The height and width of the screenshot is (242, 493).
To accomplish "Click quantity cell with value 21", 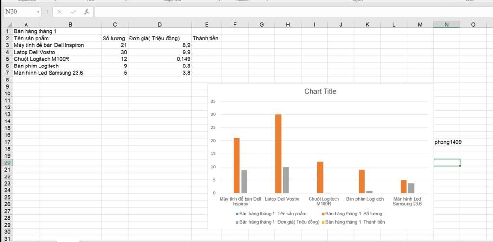I will pyautogui.click(x=115, y=45).
